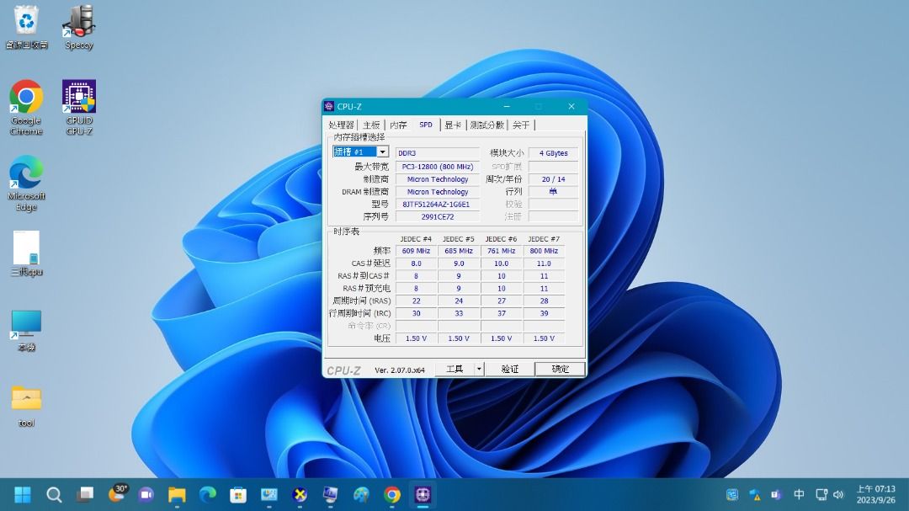Viewport: 909px width, 511px height.
Task: Switch to CPU-Z in the taskbar
Action: click(x=423, y=495)
